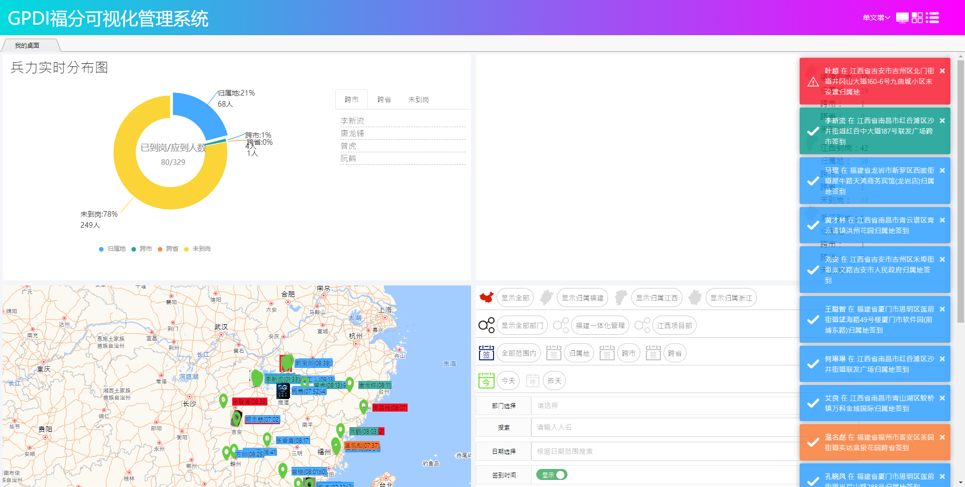
Task: Click the 显示归属福建 button
Action: (x=582, y=298)
